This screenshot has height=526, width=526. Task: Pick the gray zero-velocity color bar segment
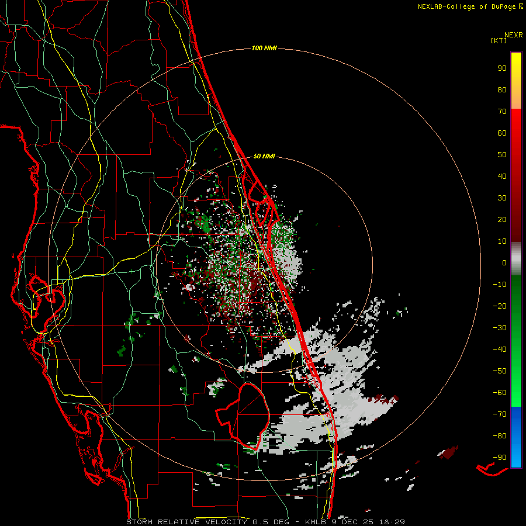point(516,258)
